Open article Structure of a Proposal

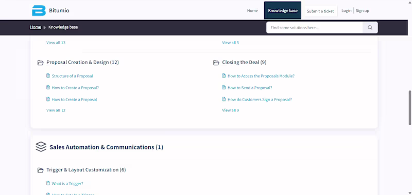[x=72, y=76]
